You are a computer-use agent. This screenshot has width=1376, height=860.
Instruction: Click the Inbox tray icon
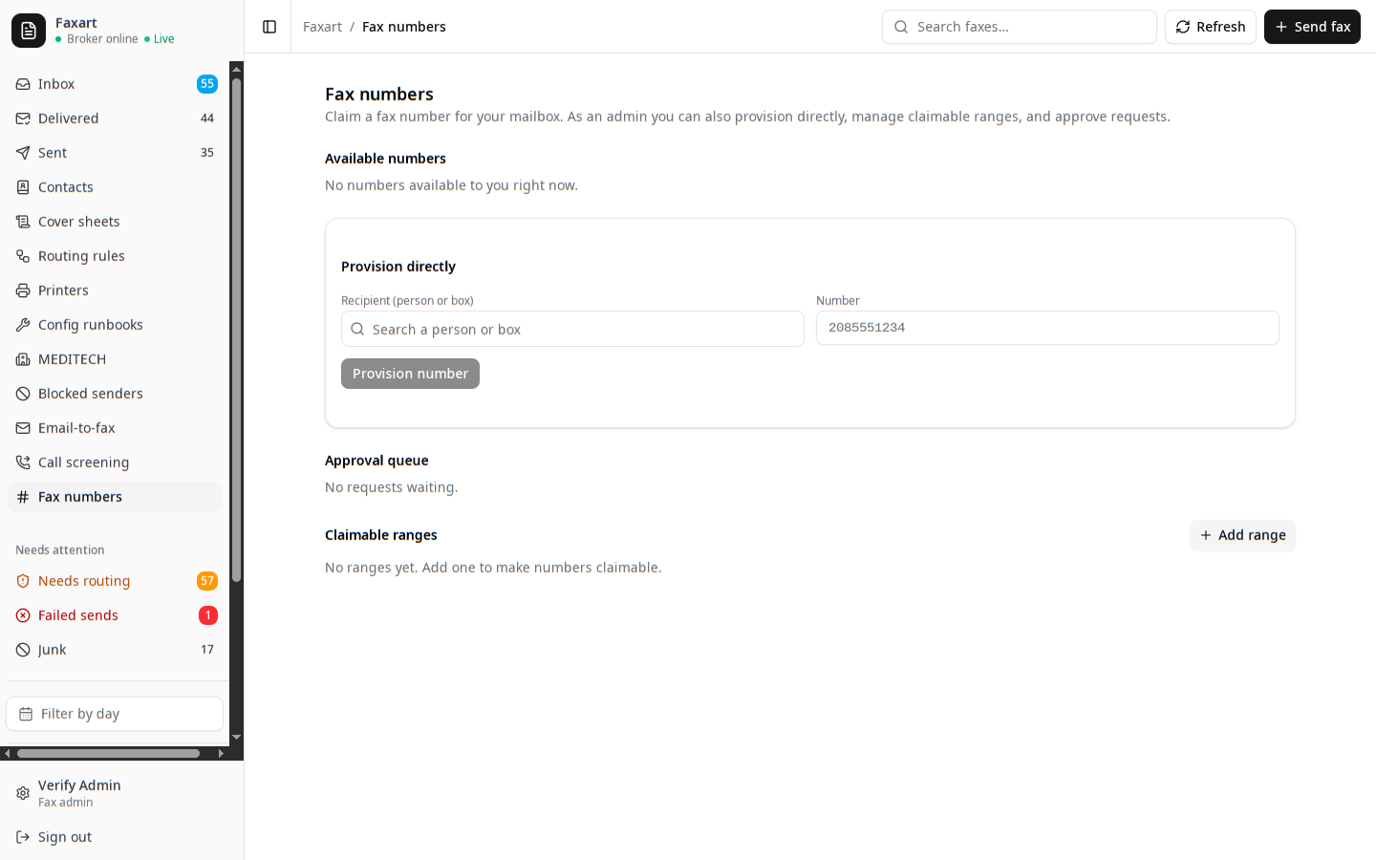click(23, 84)
